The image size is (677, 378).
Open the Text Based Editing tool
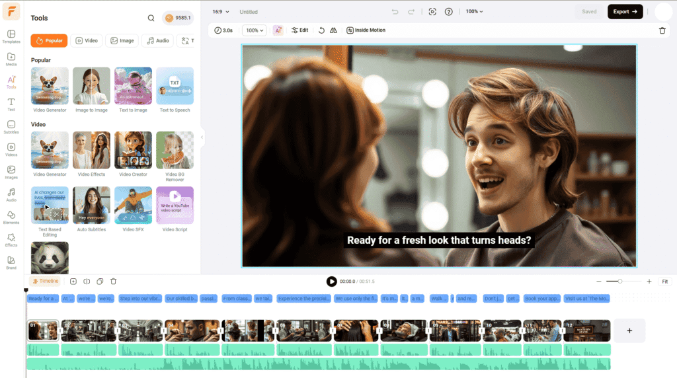(50, 212)
